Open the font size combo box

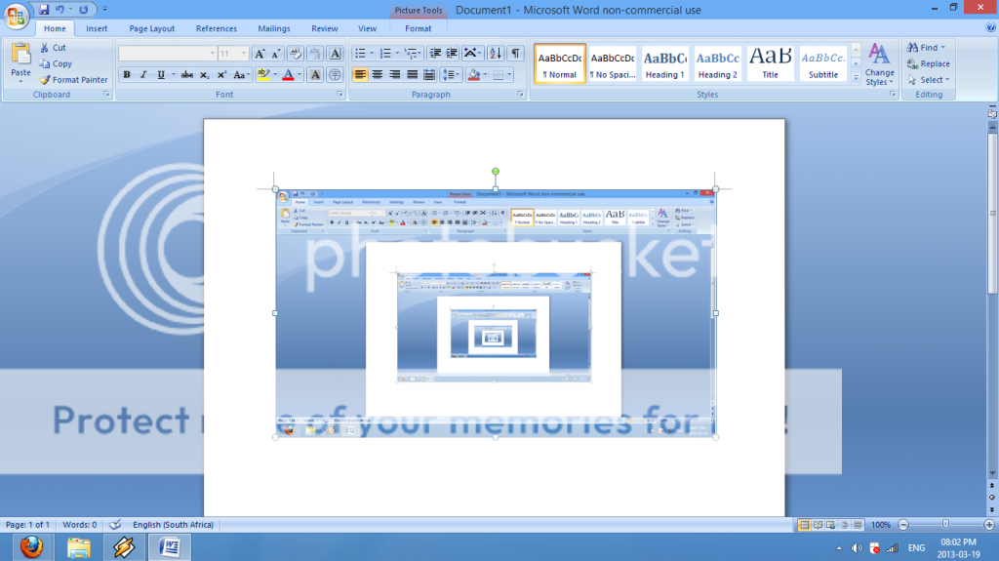pyautogui.click(x=233, y=54)
